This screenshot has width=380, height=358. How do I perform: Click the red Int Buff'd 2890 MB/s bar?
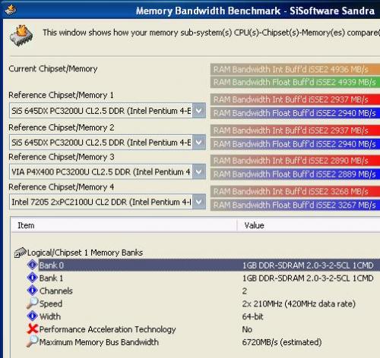coord(295,161)
